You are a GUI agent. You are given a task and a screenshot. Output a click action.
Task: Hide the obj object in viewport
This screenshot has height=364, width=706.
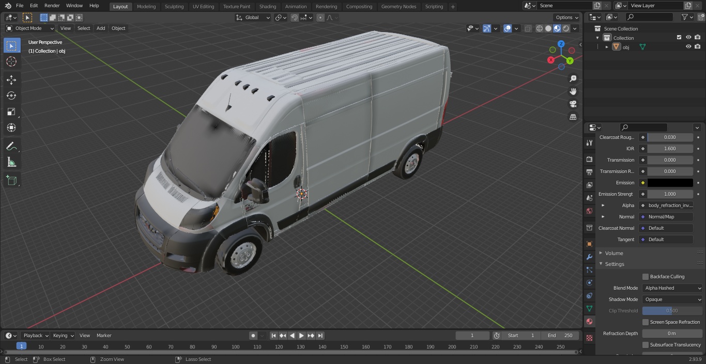tap(688, 47)
